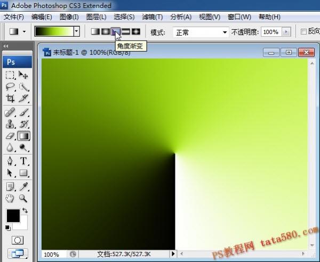The height and width of the screenshot is (262, 320).
Task: Select the Type tool
Action: pyautogui.click(x=23, y=161)
